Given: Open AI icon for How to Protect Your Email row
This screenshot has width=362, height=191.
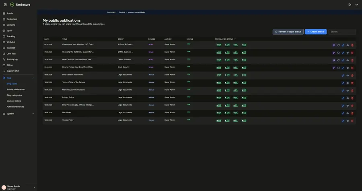Looking at the screenshot, I should point(334,68).
